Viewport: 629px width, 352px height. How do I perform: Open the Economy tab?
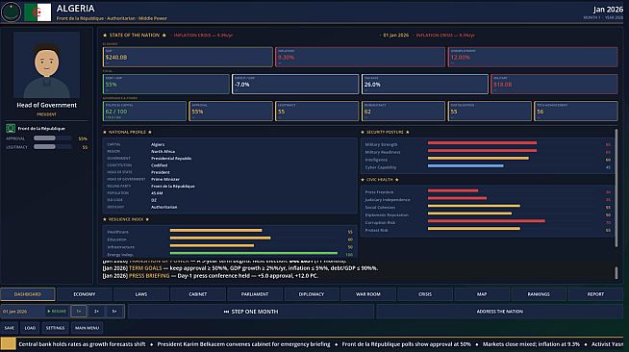[85, 294]
